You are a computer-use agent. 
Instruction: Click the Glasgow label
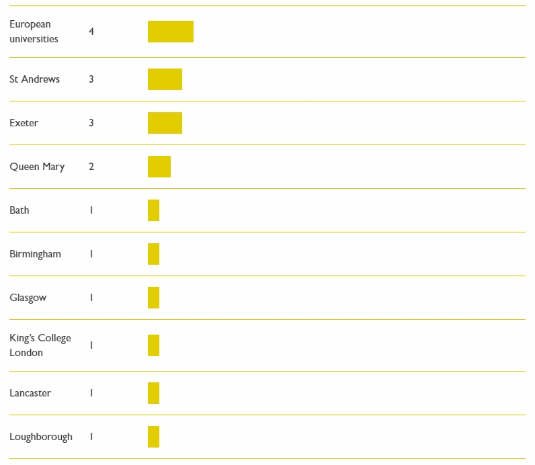tap(28, 298)
